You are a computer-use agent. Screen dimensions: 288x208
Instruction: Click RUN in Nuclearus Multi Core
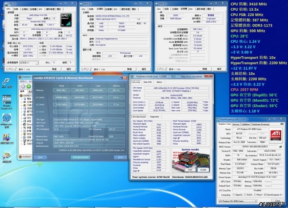190,170
